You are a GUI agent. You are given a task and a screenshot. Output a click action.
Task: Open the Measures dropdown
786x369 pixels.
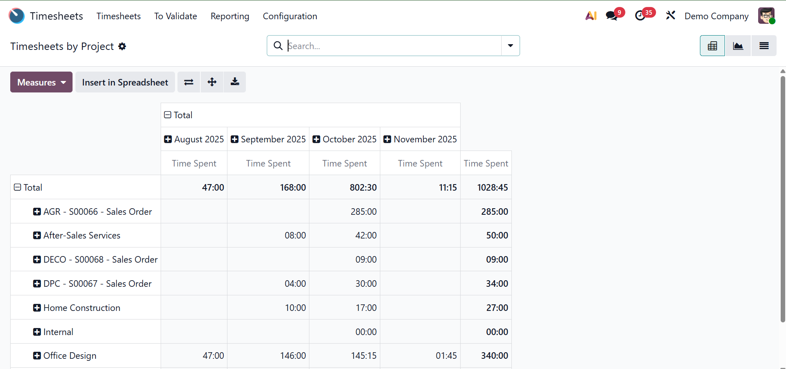pyautogui.click(x=41, y=82)
